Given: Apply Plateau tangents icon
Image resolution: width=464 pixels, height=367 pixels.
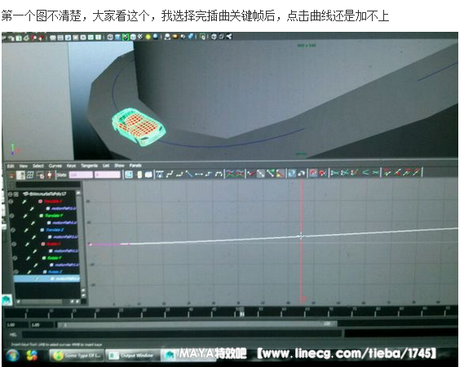Looking at the screenshot, I should pos(219,175).
